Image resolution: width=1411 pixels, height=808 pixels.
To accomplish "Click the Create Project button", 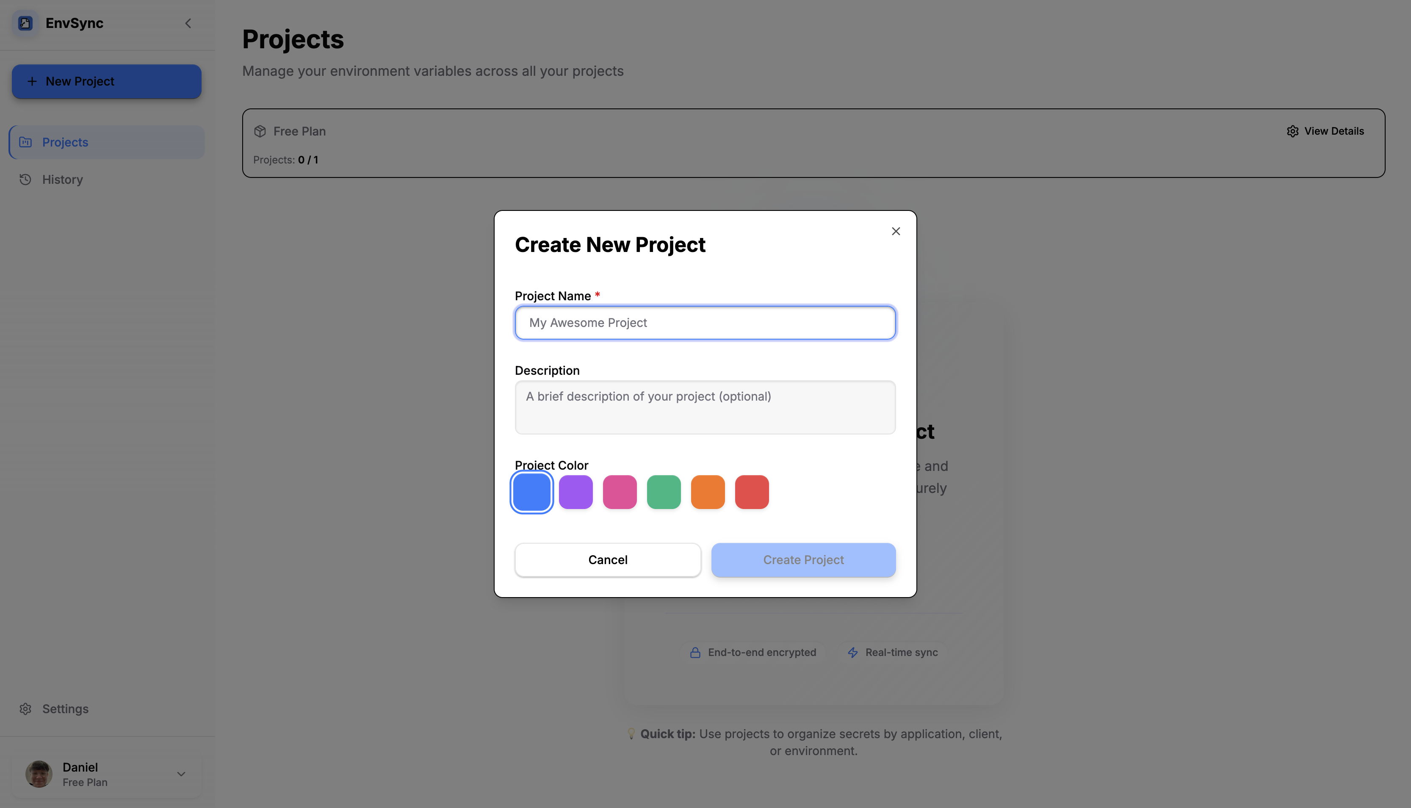I will [803, 559].
